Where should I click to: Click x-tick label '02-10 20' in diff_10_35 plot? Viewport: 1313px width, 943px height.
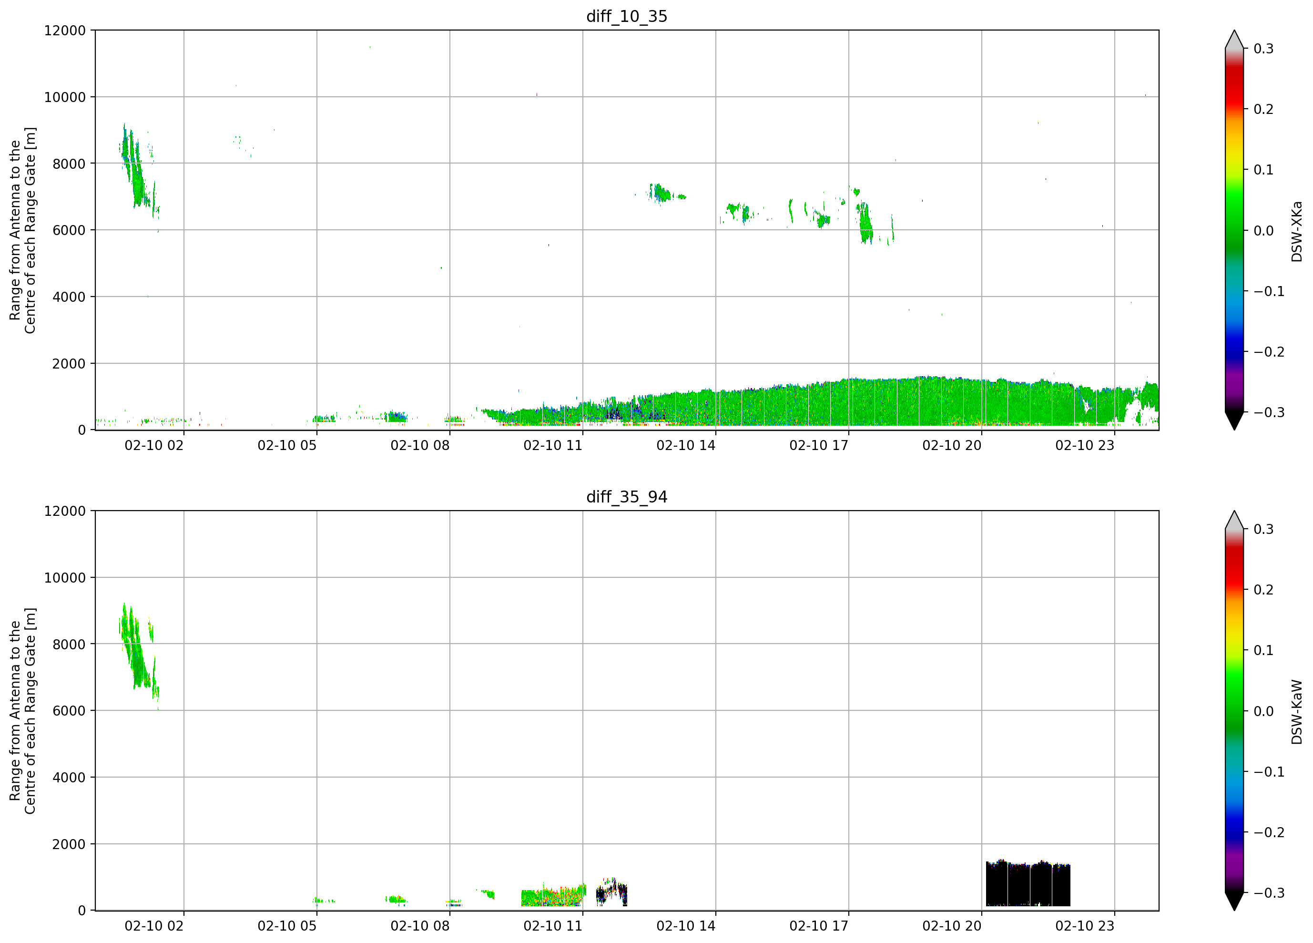tap(952, 445)
